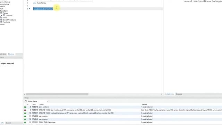222x125 pixels.
Task: Select 'use twostore' action at 17:48:30
Action: pyautogui.click(x=43, y=116)
